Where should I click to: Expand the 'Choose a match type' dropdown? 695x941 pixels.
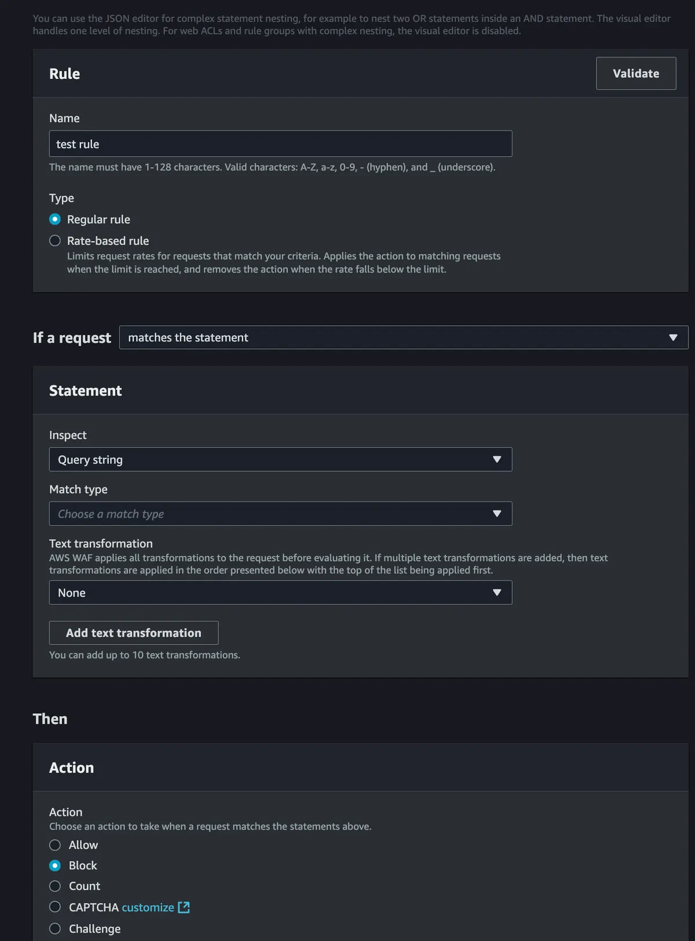272,514
